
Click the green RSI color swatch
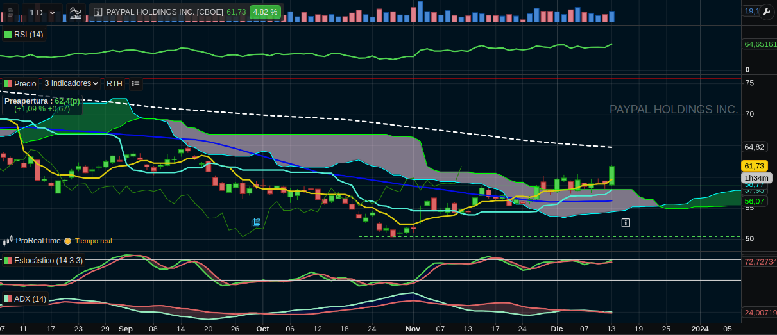(8, 34)
